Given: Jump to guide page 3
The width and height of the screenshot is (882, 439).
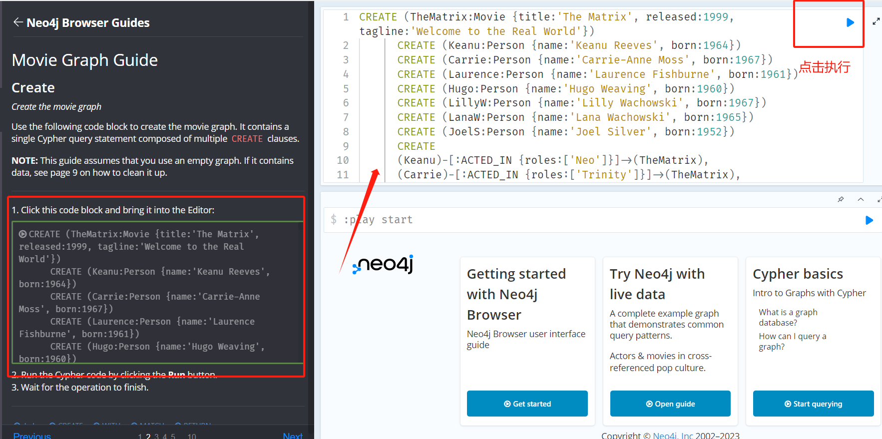Looking at the screenshot, I should pyautogui.click(x=157, y=436).
